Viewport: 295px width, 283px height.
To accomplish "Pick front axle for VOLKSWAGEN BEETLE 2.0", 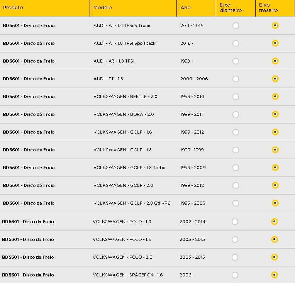I will pos(236,97).
